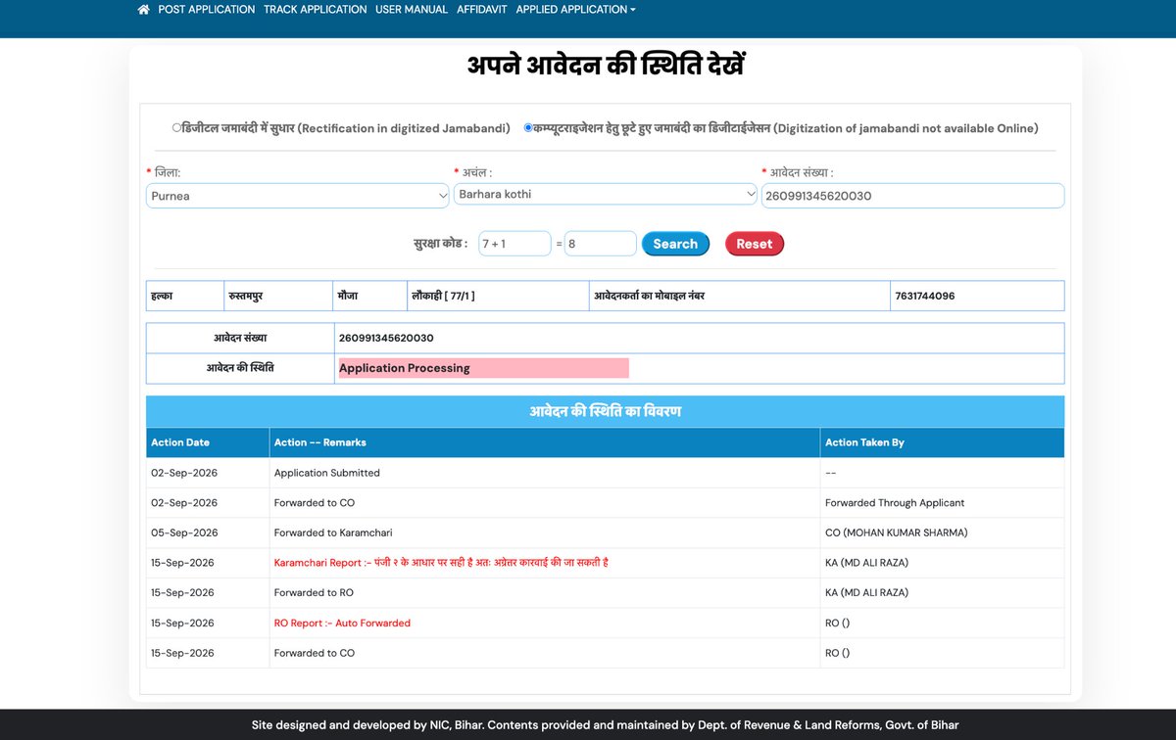Open the anchal dropdown showing Barhara kothi

605,195
